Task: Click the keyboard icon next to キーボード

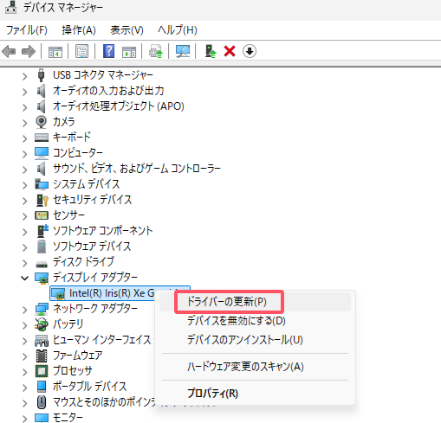Action: pos(42,138)
